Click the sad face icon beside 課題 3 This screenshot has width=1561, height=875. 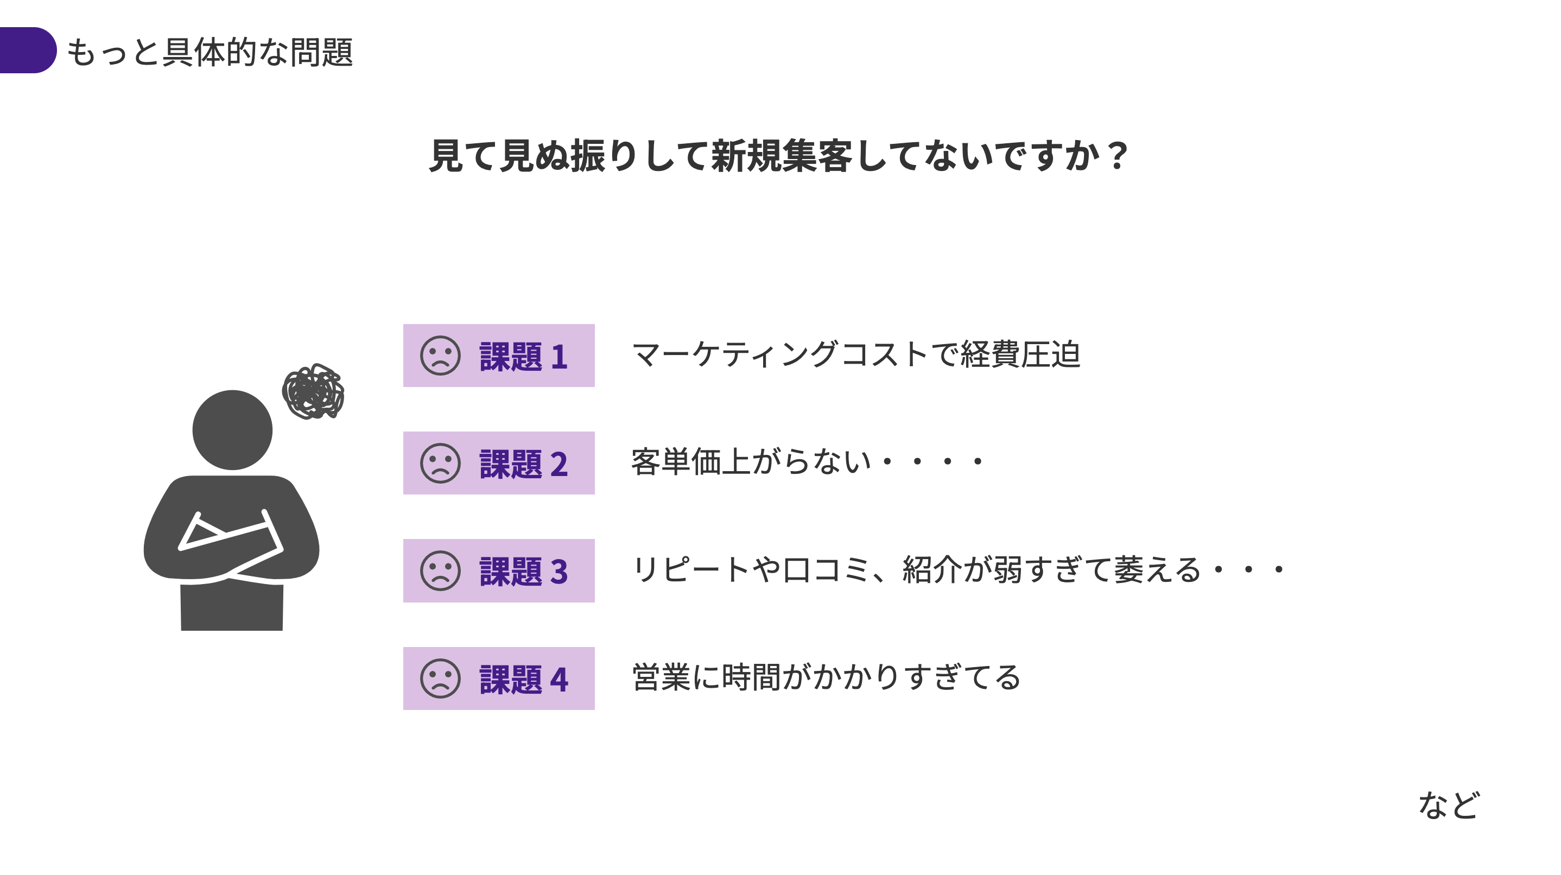[x=440, y=571]
